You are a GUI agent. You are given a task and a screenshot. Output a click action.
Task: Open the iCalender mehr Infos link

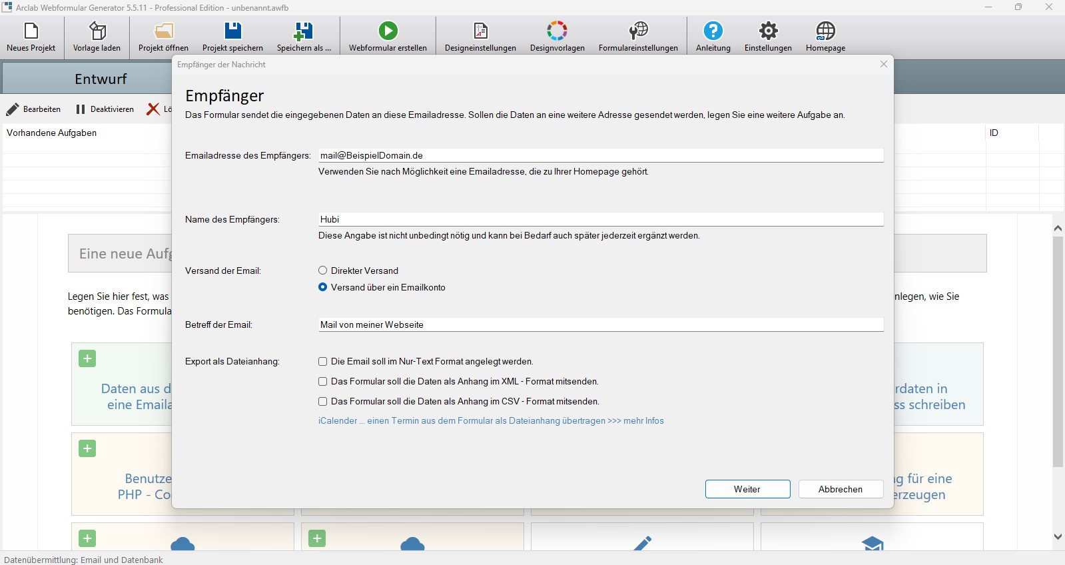(x=491, y=421)
